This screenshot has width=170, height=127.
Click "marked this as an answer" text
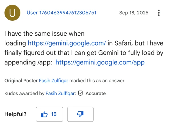[x=97, y=81]
